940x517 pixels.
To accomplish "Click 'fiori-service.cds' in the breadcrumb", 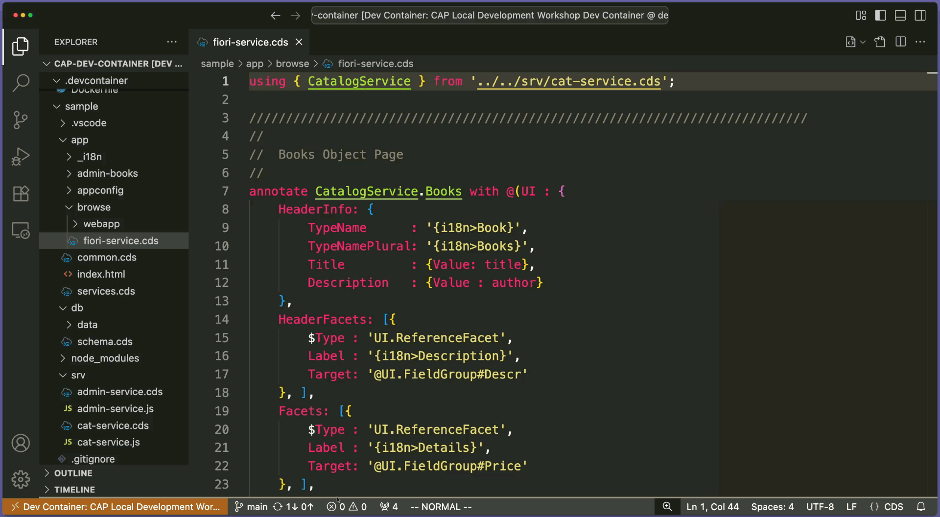I will coord(376,64).
